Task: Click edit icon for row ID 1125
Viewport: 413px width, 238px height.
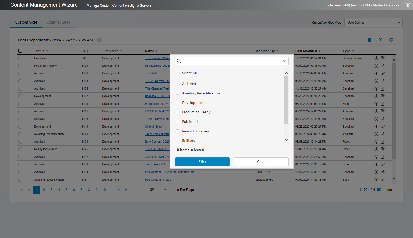Action: [383, 149]
